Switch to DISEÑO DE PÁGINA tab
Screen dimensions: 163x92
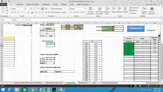tap(33, 5)
